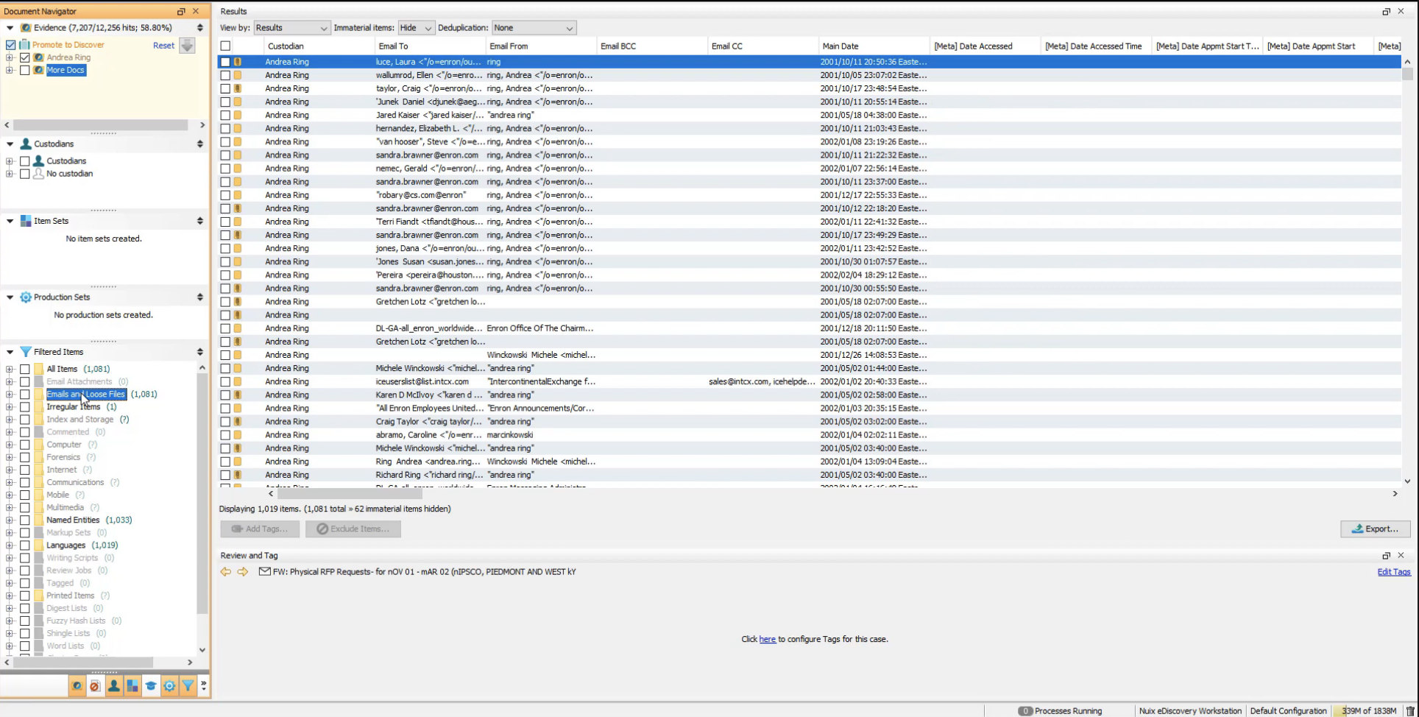This screenshot has height=717, width=1419.
Task: Expand the Languages tree node
Action: [10, 545]
